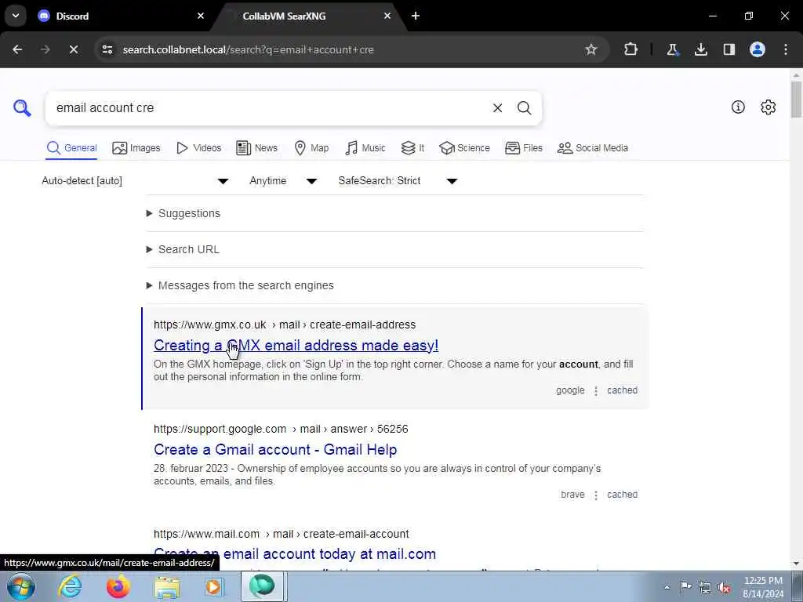Click the browser address bar URL
The height and width of the screenshot is (602, 803).
[249, 49]
